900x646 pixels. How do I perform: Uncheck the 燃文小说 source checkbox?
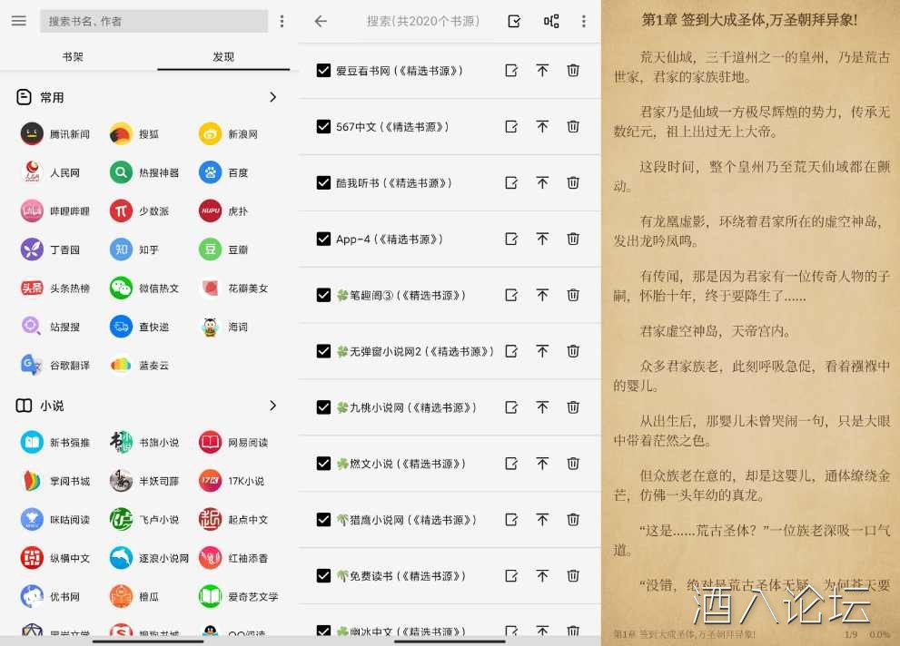(323, 464)
